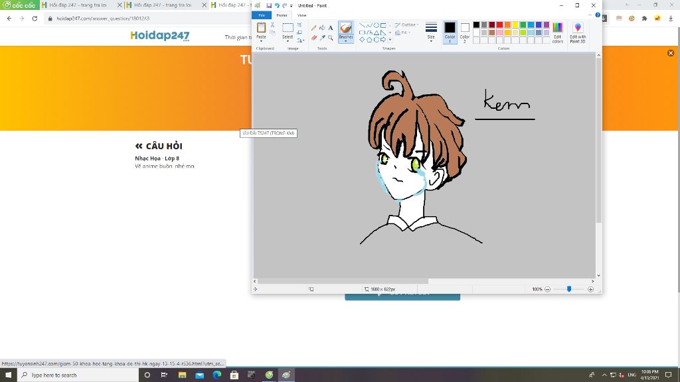680x382 pixels.
Task: Click the Hoidap247 logo link
Action: click(160, 36)
